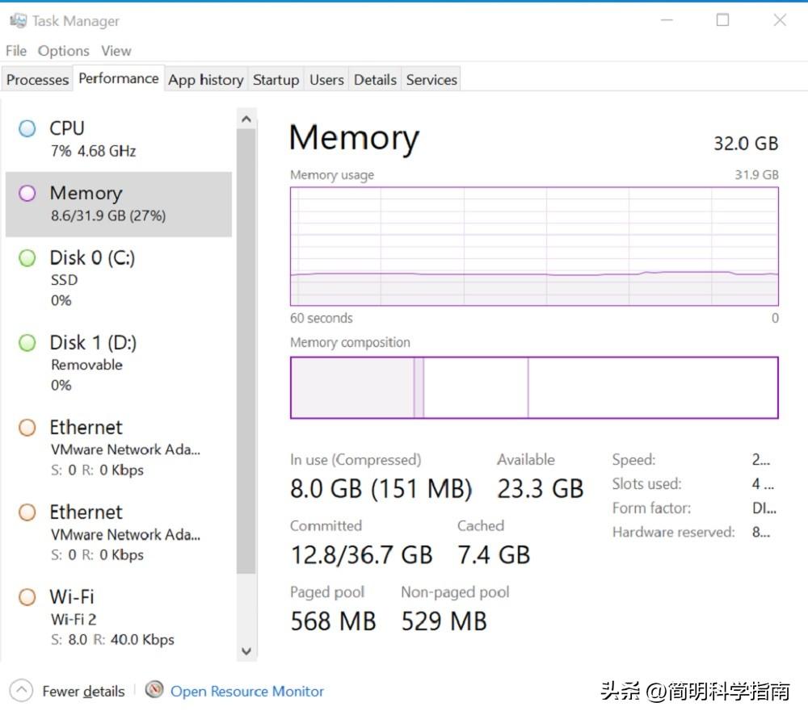Click the Fewer details label

pyautogui.click(x=83, y=692)
